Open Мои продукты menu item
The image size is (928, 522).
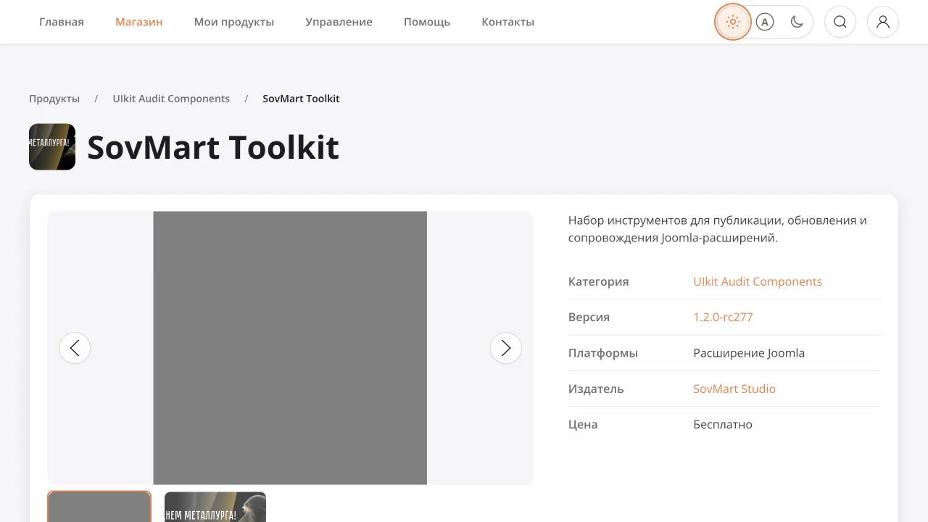pyautogui.click(x=234, y=22)
